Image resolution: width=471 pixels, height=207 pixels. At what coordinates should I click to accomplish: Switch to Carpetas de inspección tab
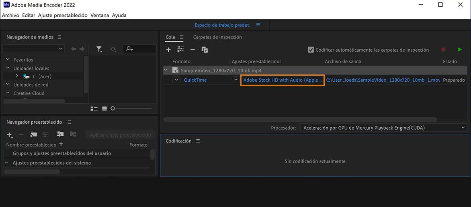click(x=217, y=37)
